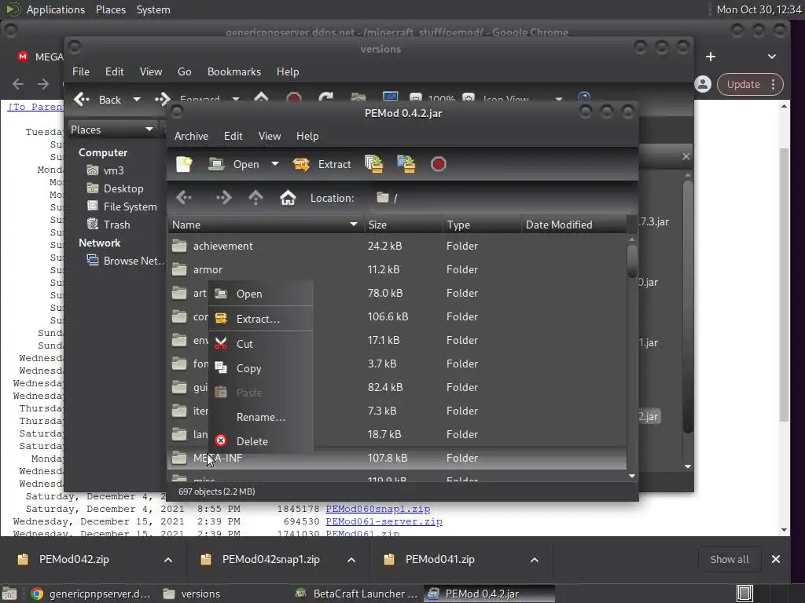This screenshot has width=805, height=603.
Task: Switch to BetaCraft Launcher in taskbar
Action: 356,594
